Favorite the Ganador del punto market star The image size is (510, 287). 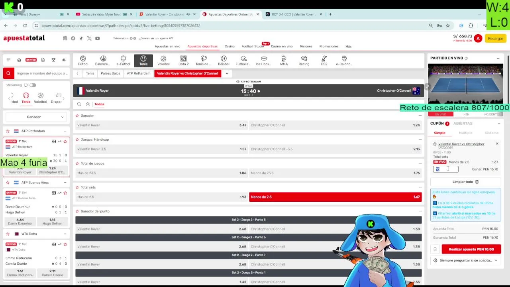coord(77,211)
